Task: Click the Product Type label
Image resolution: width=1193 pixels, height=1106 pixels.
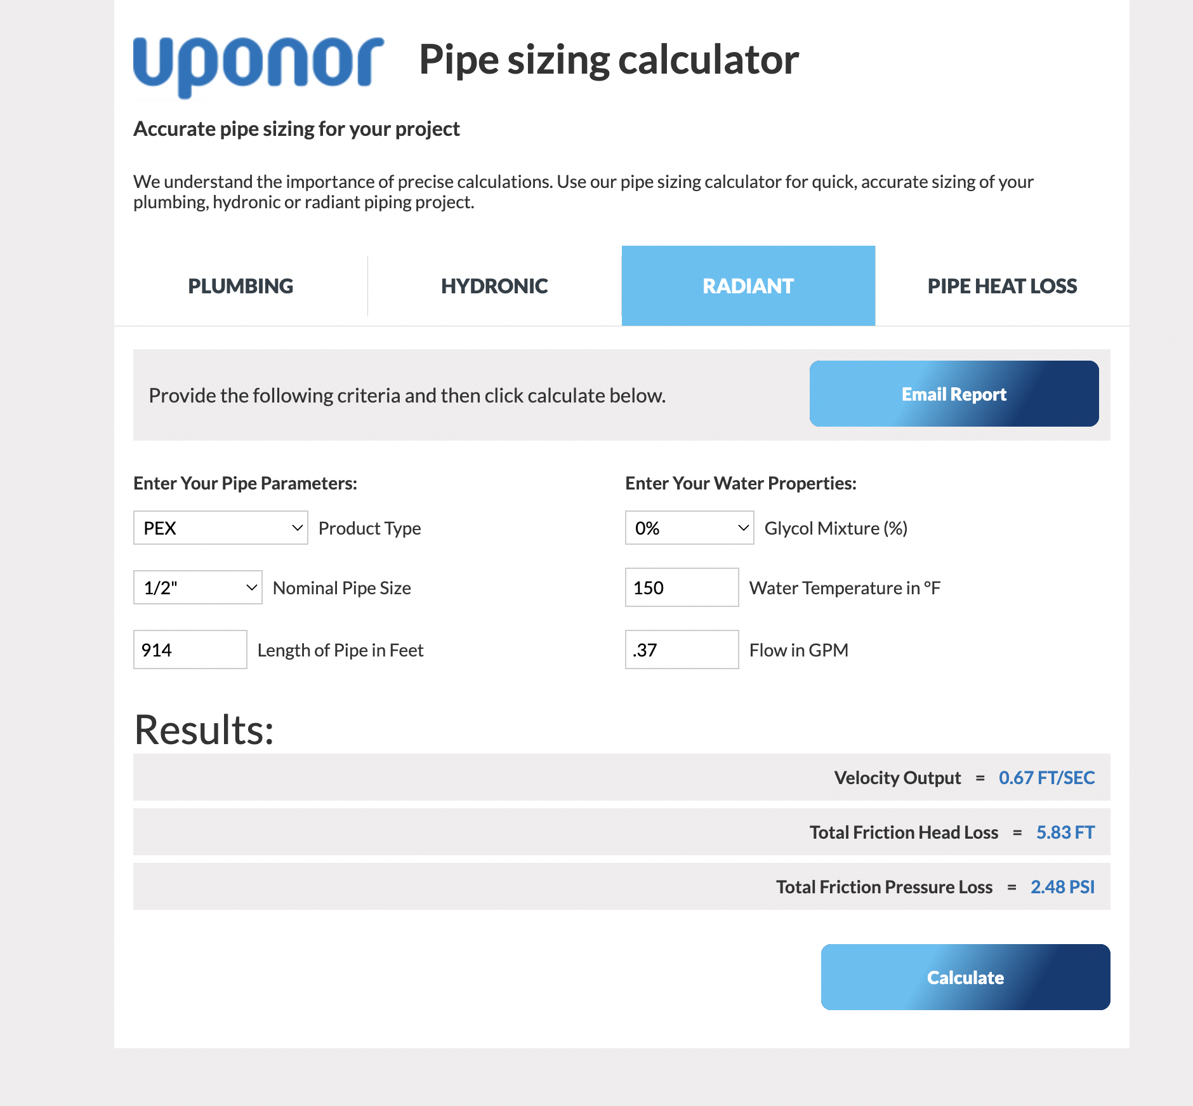Action: (370, 528)
